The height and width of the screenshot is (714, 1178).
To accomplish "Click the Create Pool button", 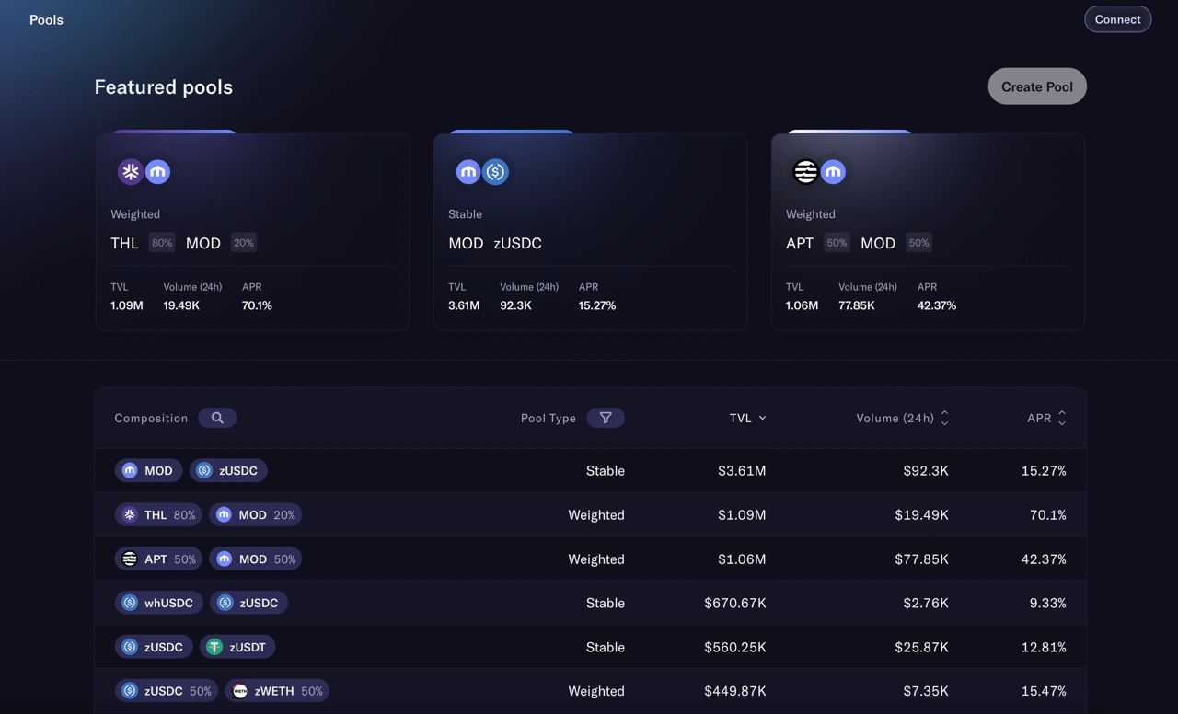I will pos(1037,86).
